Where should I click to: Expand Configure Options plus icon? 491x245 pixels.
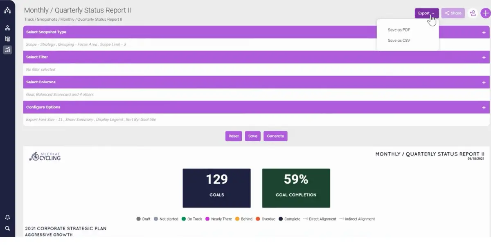484,107
